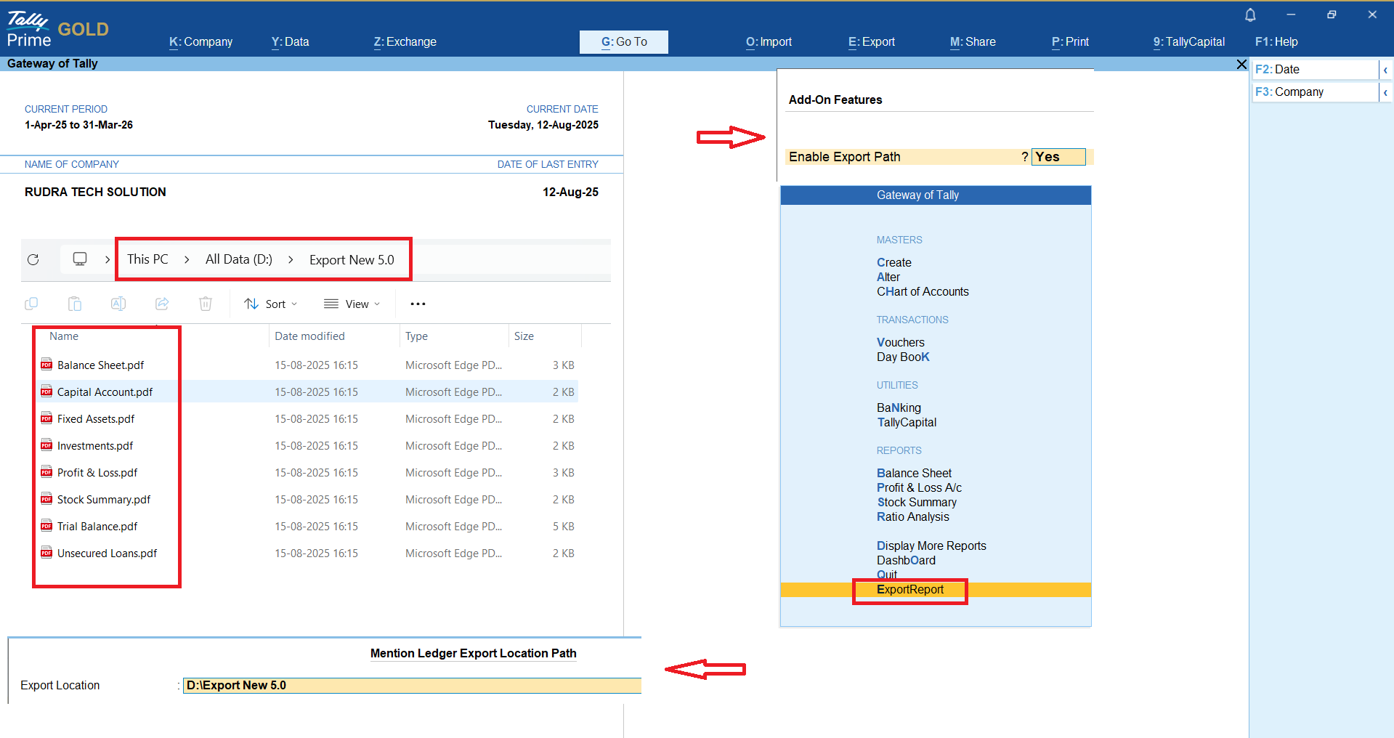Select the Trial Balance.pdf file
Viewport: 1394px width, 738px height.
click(x=97, y=527)
